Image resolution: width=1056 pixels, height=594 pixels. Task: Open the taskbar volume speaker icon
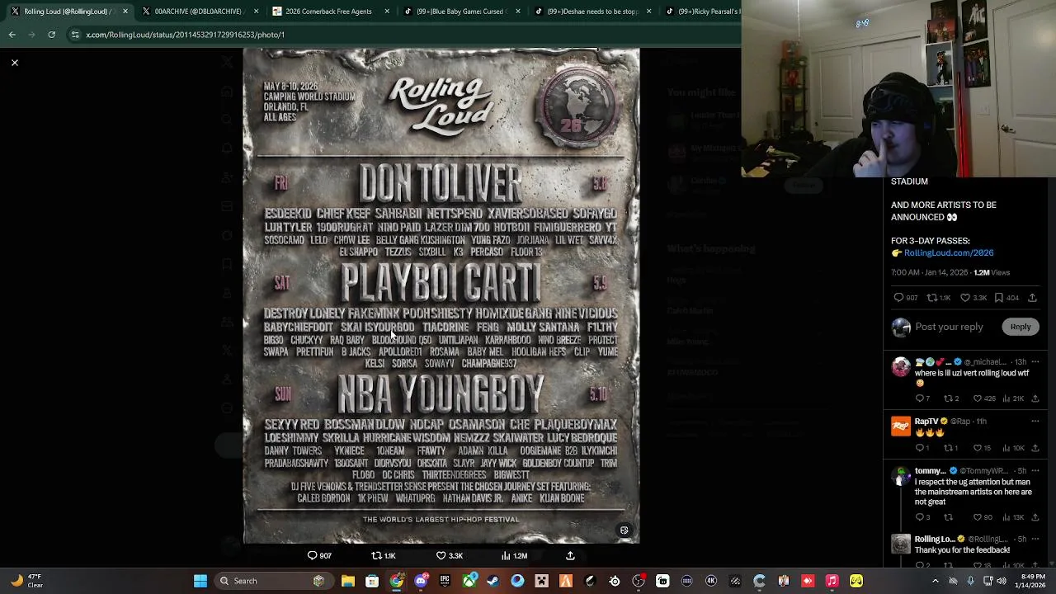click(x=1002, y=581)
